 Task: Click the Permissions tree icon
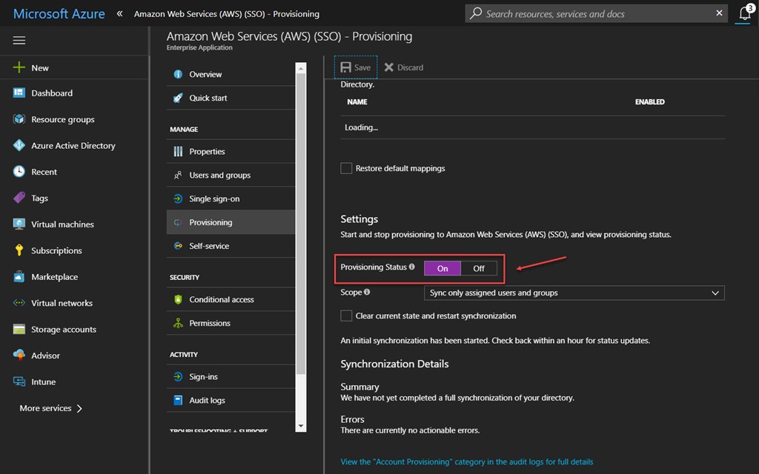(x=178, y=323)
